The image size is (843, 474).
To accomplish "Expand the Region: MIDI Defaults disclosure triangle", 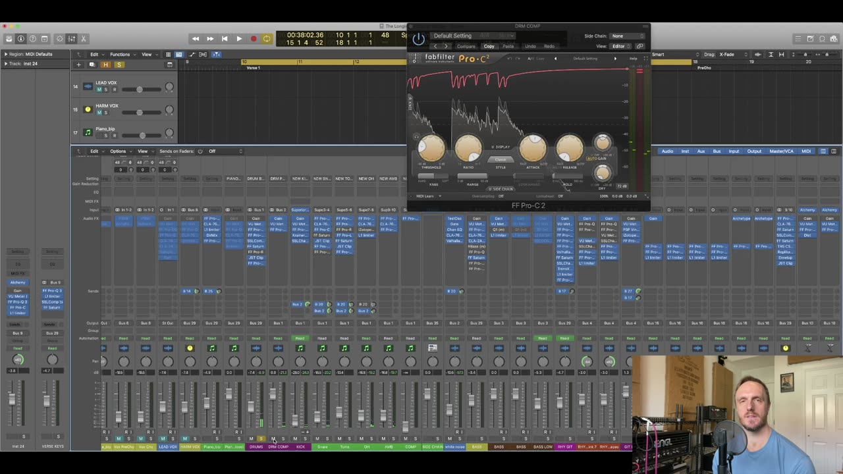I will click(6, 54).
